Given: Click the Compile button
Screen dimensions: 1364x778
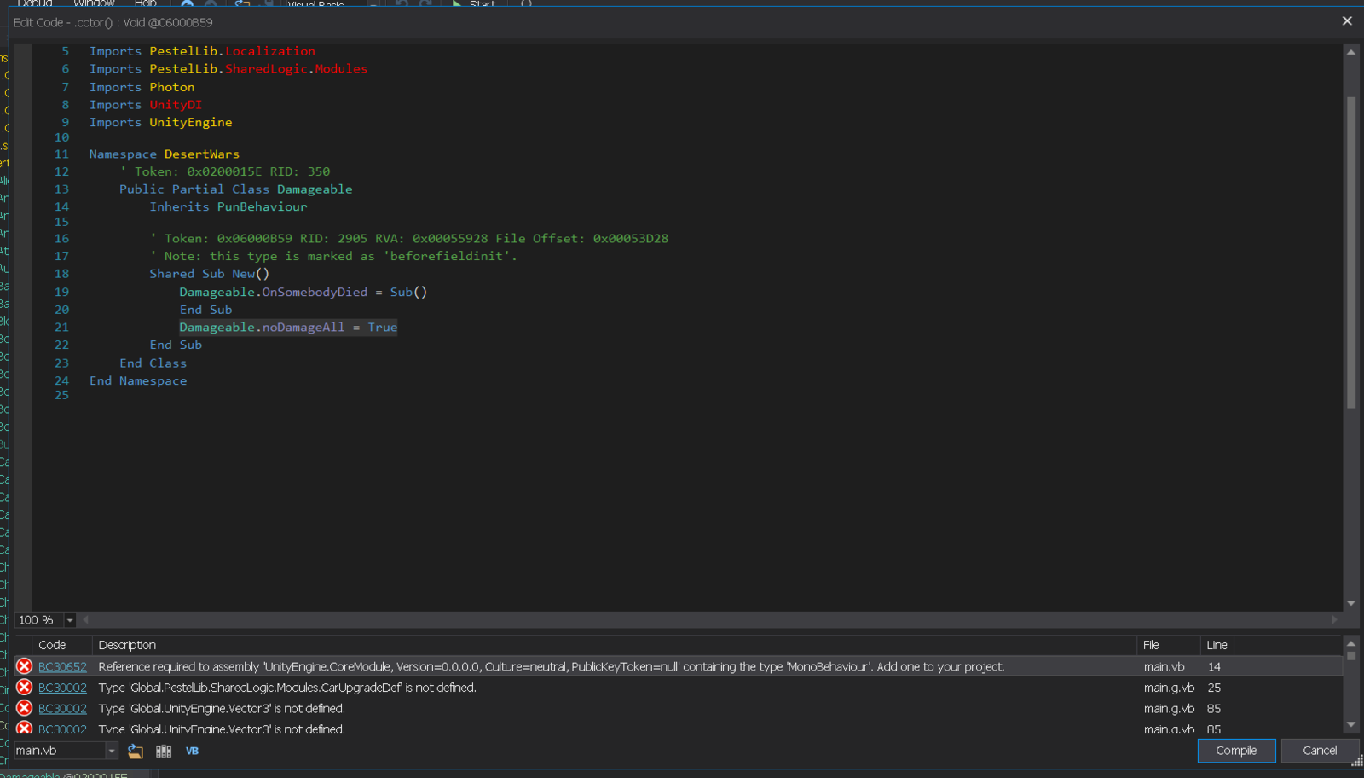Looking at the screenshot, I should (1236, 751).
